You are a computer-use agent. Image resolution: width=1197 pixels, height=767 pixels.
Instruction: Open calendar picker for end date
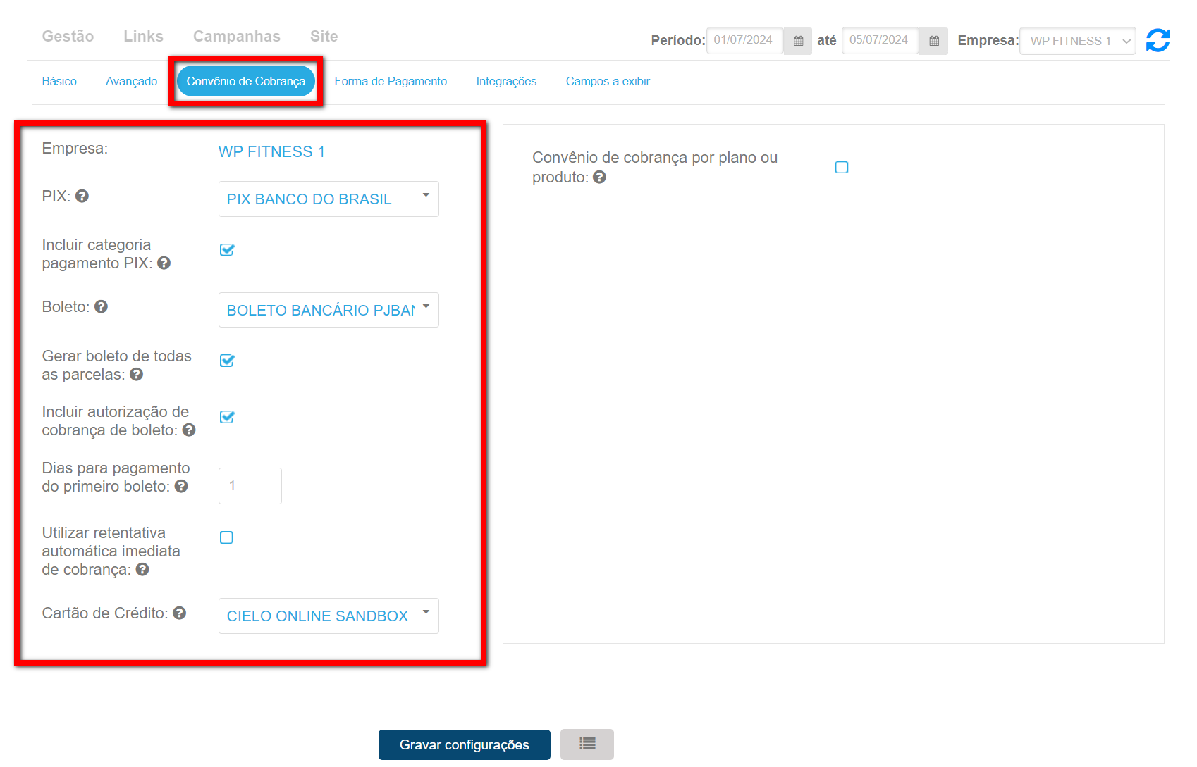click(x=934, y=41)
